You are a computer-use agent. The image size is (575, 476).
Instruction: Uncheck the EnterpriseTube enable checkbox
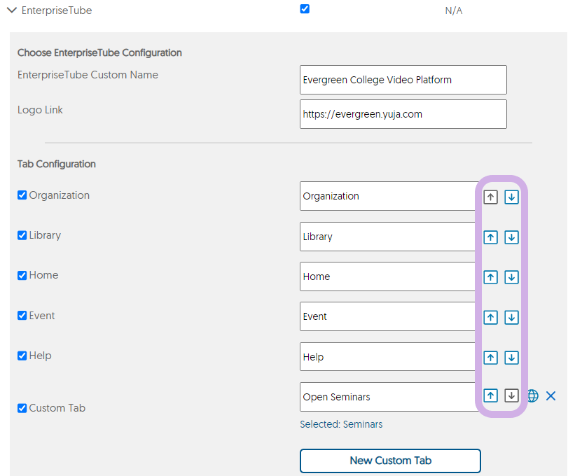pyautogui.click(x=305, y=9)
